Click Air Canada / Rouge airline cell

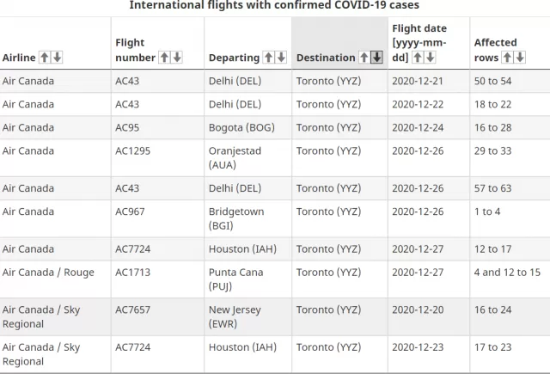pyautogui.click(x=55, y=279)
